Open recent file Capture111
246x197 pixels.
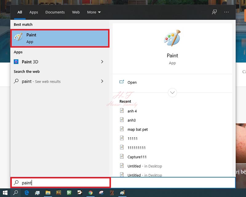point(137,157)
